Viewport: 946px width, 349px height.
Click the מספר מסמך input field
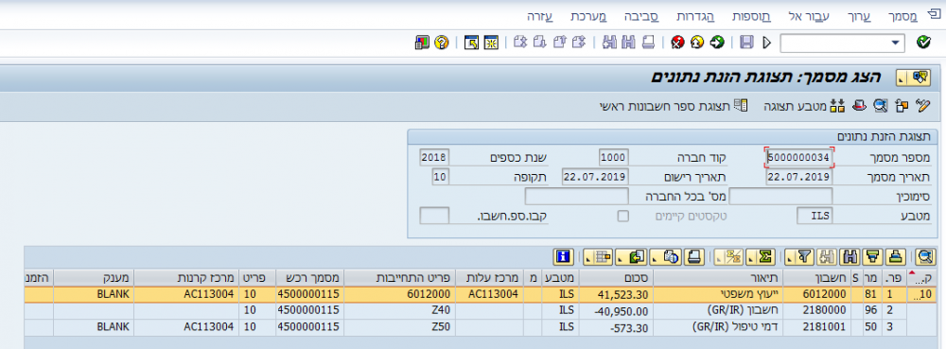pyautogui.click(x=799, y=158)
